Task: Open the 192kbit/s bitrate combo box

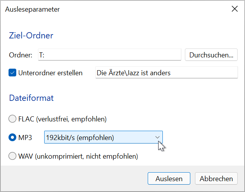Action: (100, 137)
